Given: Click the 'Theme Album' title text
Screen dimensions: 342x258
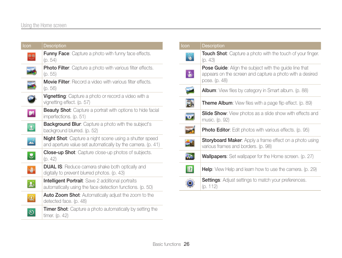Looking at the screenshot, I should (x=217, y=103).
